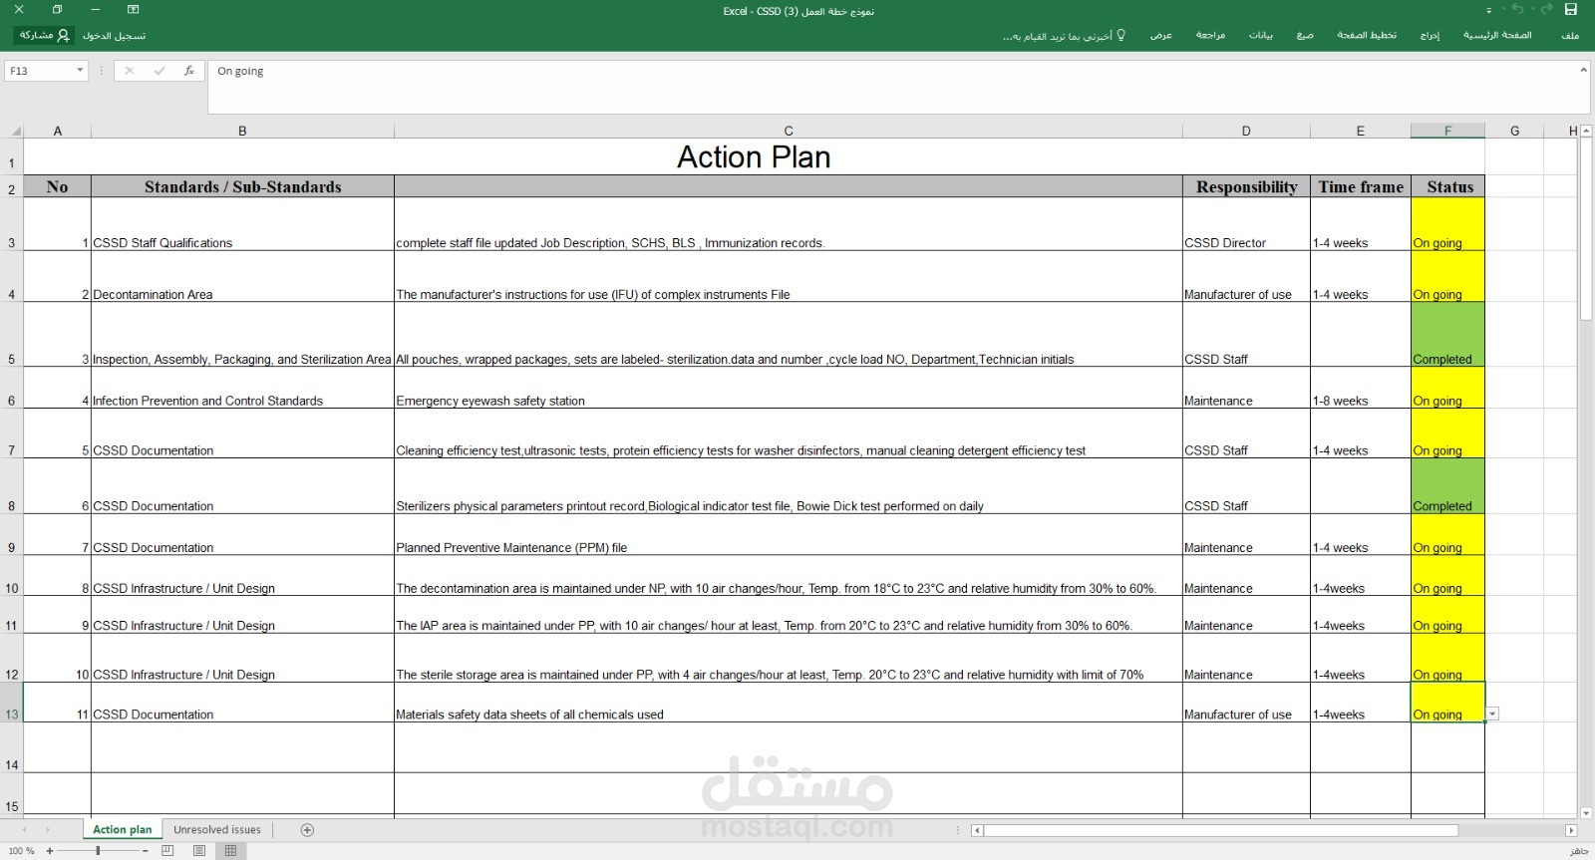Select the Emergency eyewash safety station cell

point(789,388)
